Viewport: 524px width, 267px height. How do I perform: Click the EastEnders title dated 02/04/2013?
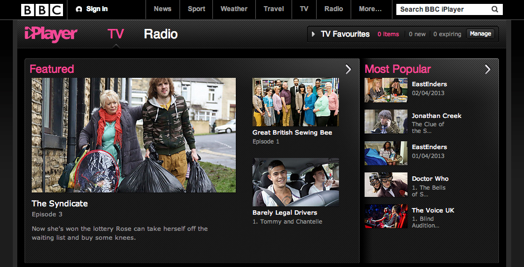coord(429,84)
